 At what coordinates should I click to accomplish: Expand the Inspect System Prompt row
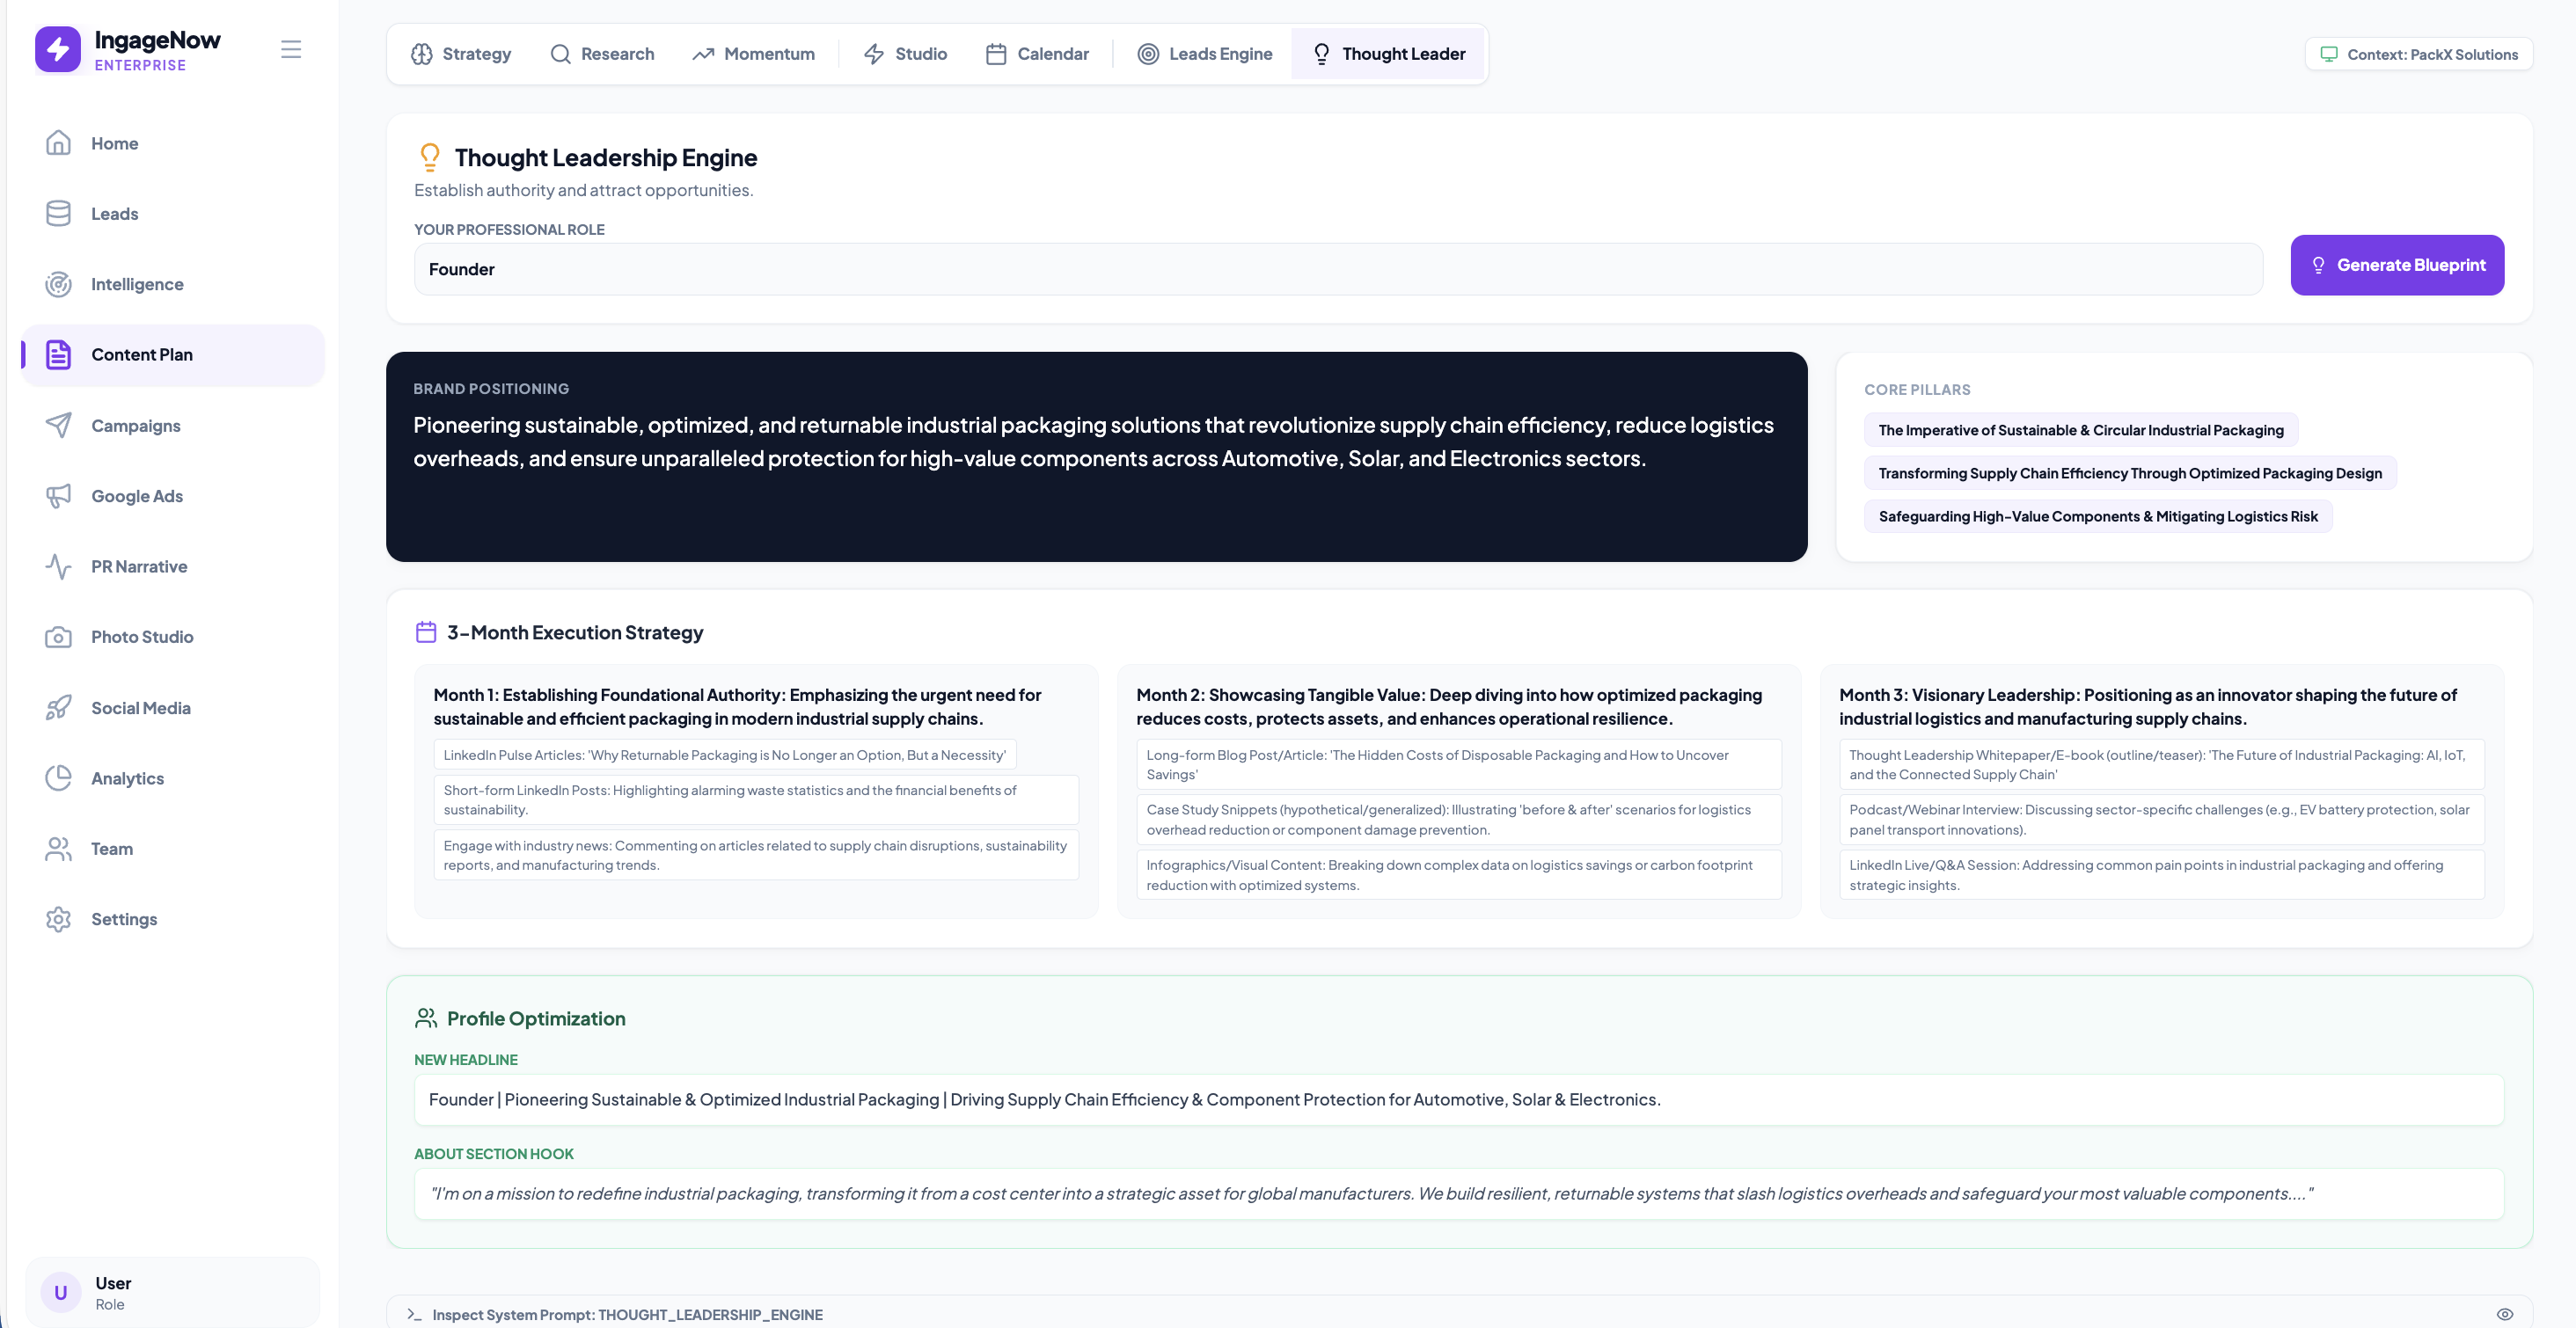click(627, 1314)
